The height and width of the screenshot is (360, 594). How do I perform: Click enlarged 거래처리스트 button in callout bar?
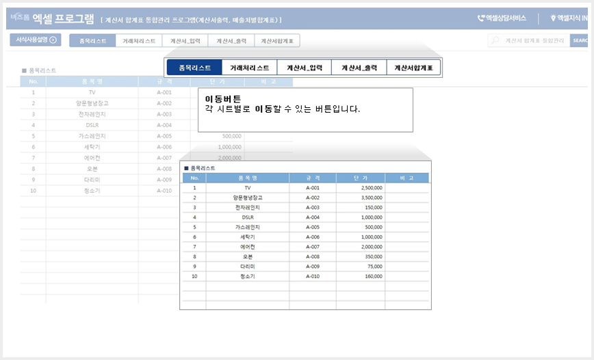click(249, 68)
